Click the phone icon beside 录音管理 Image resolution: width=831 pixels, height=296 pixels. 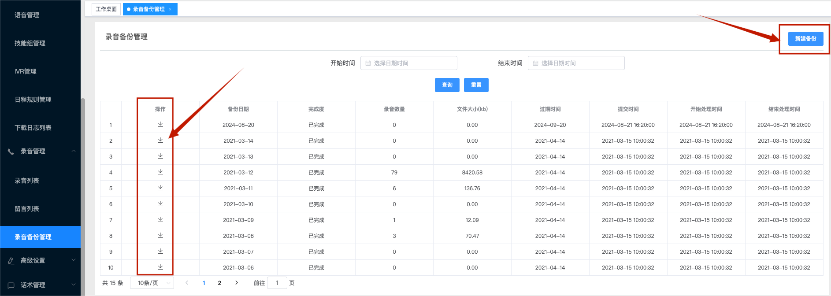[x=11, y=152]
